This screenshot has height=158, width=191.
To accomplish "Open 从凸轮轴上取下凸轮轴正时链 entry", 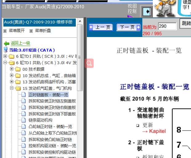I will (53, 133).
